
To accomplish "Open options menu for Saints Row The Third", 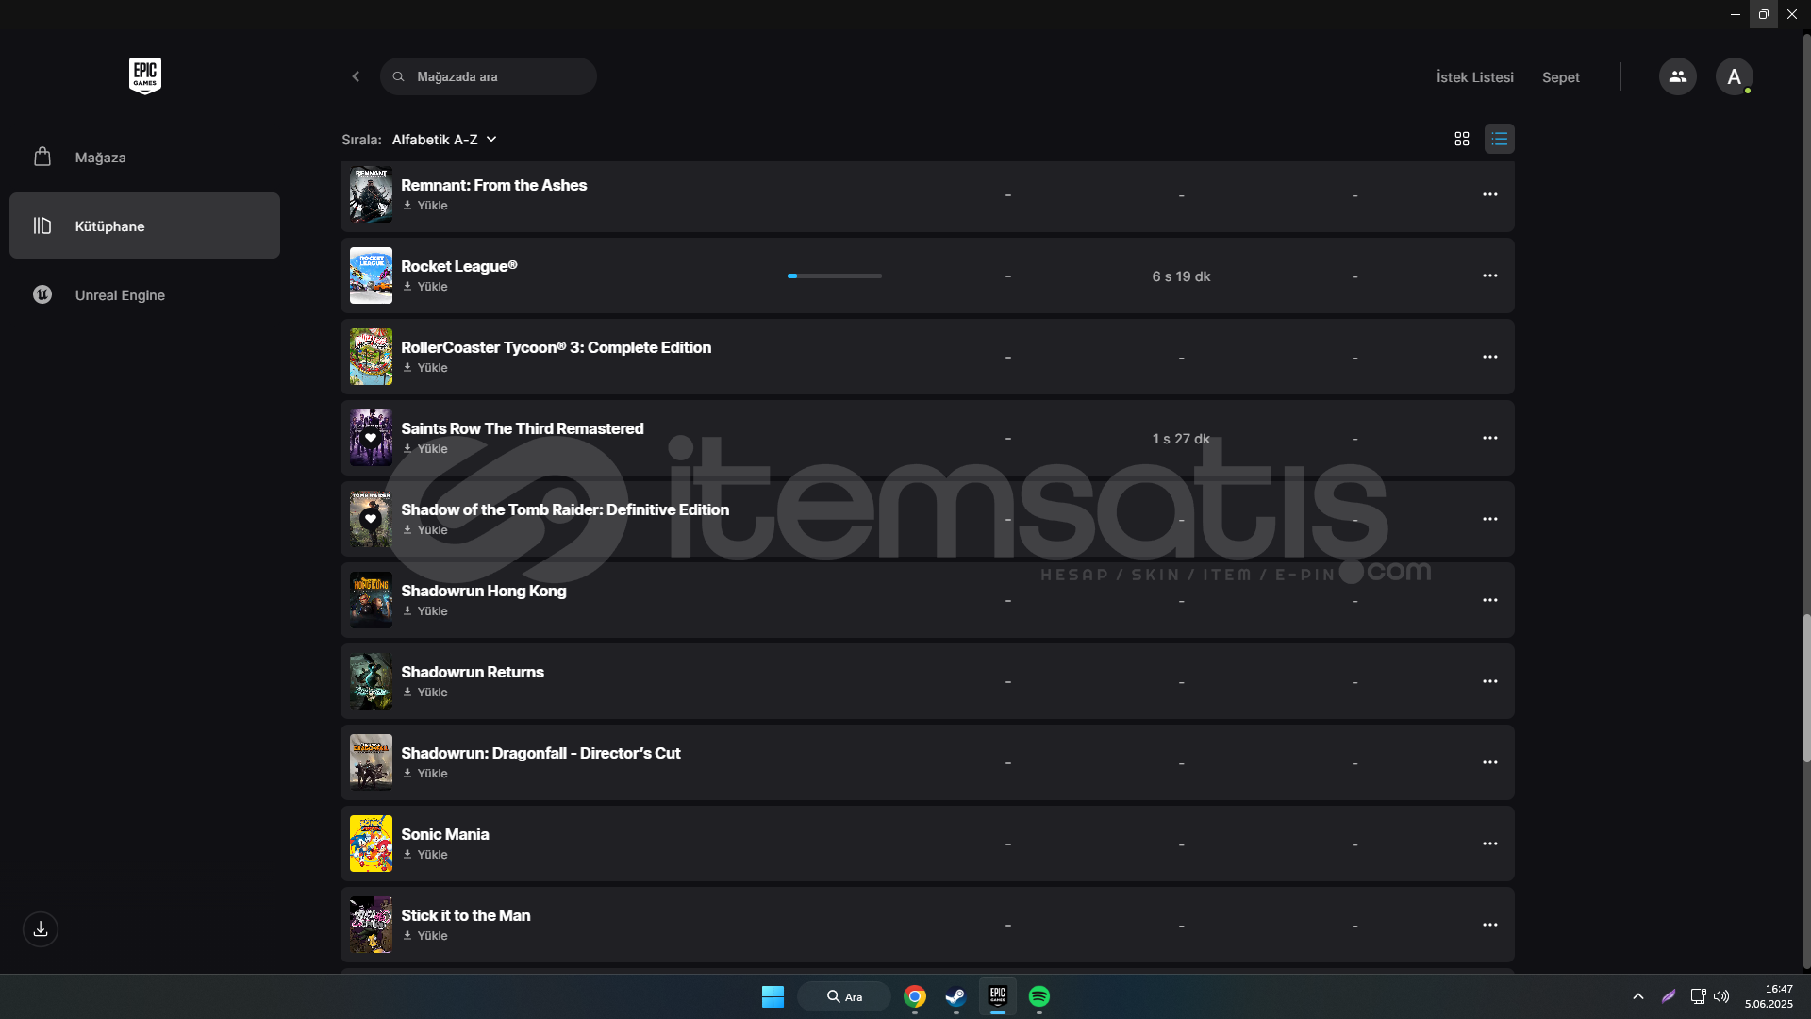I will 1489,438.
